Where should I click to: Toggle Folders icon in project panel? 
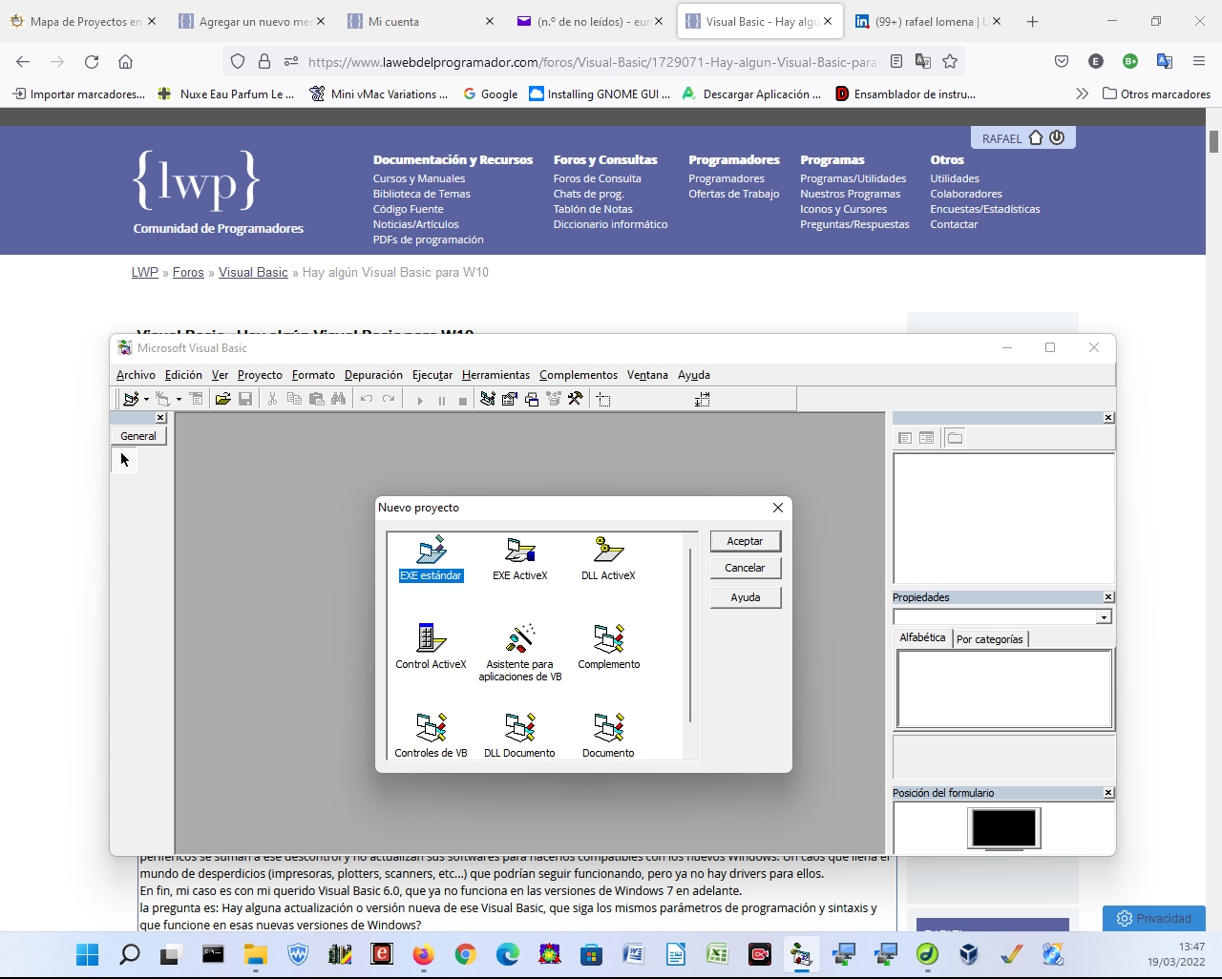[x=955, y=438]
